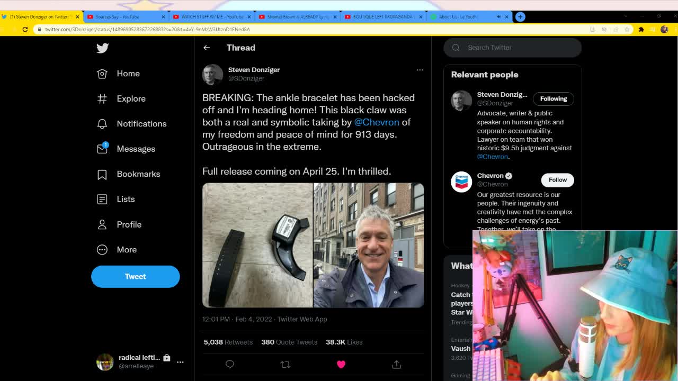Open the browser profile avatar icon

[x=664, y=29]
